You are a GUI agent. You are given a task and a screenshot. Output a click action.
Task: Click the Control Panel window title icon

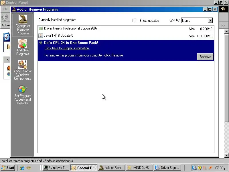3,3
